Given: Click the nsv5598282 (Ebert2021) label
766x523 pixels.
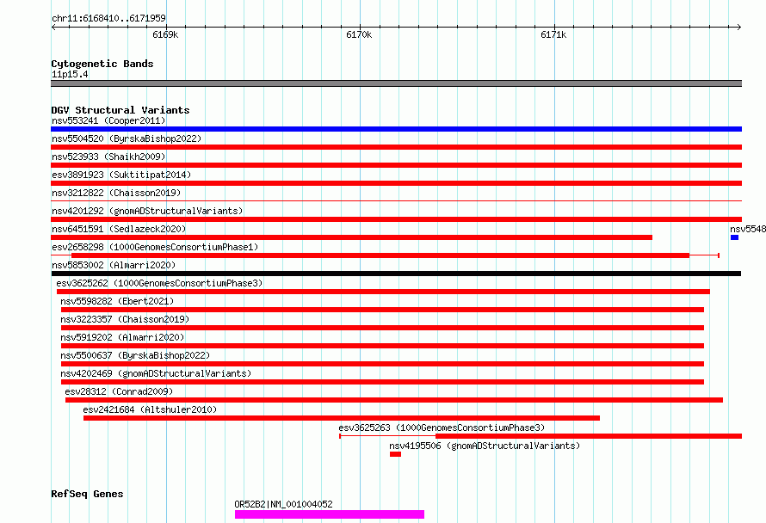Looking at the screenshot, I should [x=117, y=301].
